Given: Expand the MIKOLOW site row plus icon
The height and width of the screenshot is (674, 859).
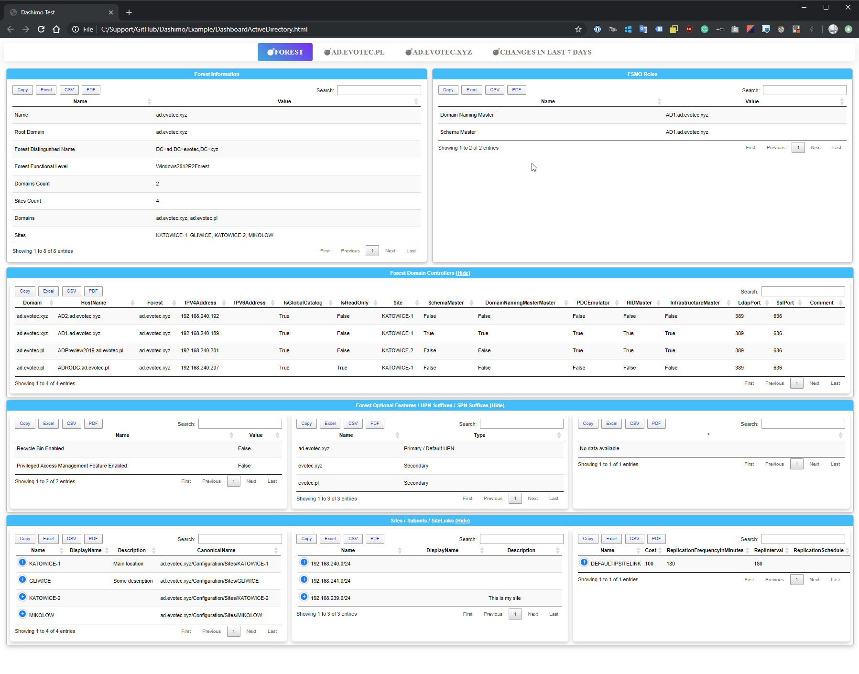Looking at the screenshot, I should coord(22,614).
